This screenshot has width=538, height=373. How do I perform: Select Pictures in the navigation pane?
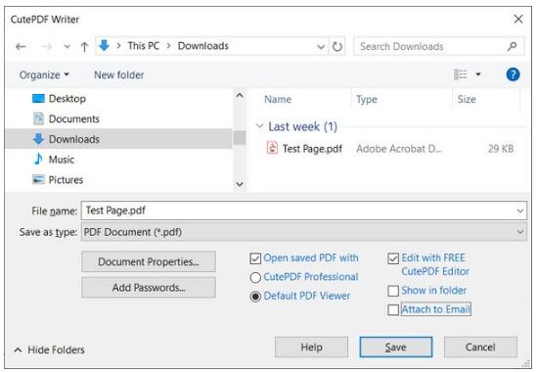pos(58,179)
